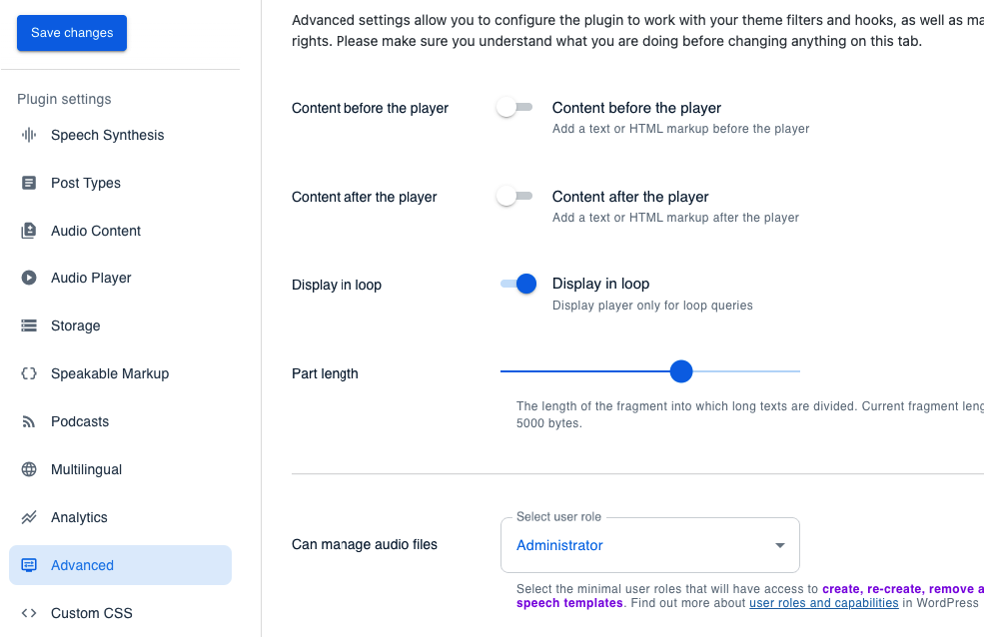Viewport: 984px width, 637px height.
Task: Click the Podcasts RSS feed icon
Action: pyautogui.click(x=29, y=422)
